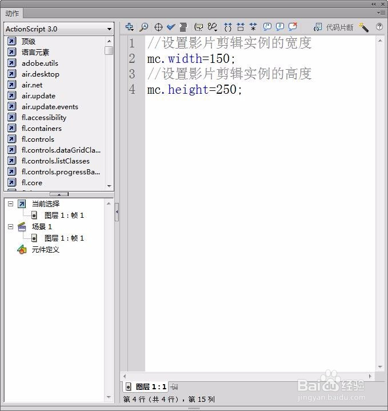Place cursor in mc.width=150; line
The width and height of the screenshot is (388, 411).
(191, 59)
